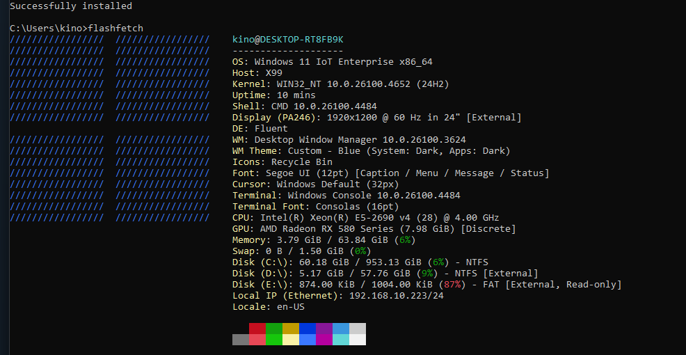The height and width of the screenshot is (355, 686).
Task: Pick the dark green swatch in top row
Action: pyautogui.click(x=274, y=329)
